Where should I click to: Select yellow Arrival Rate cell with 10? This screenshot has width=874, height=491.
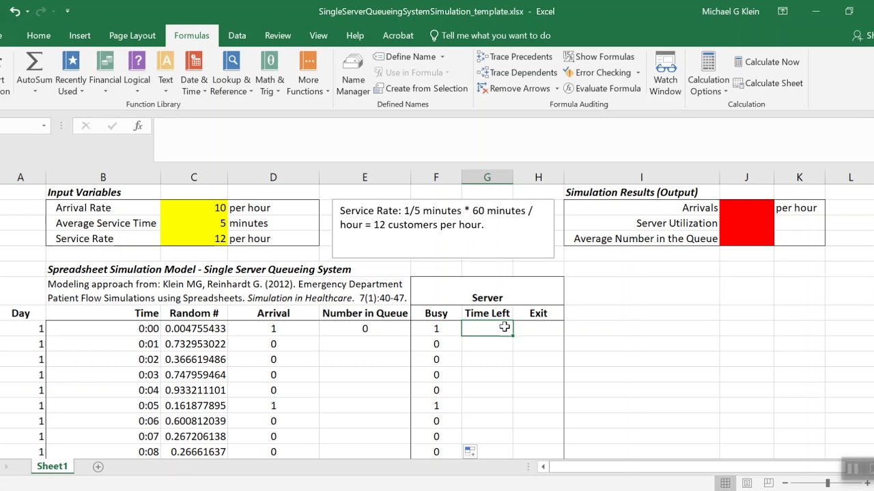(x=194, y=207)
